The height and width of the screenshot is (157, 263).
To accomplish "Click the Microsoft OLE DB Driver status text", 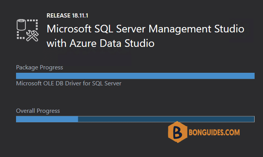I will tap(69, 83).
